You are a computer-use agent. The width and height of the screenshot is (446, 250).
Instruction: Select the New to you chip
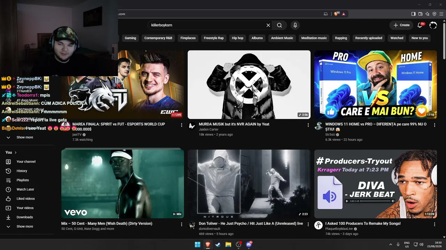[420, 38]
